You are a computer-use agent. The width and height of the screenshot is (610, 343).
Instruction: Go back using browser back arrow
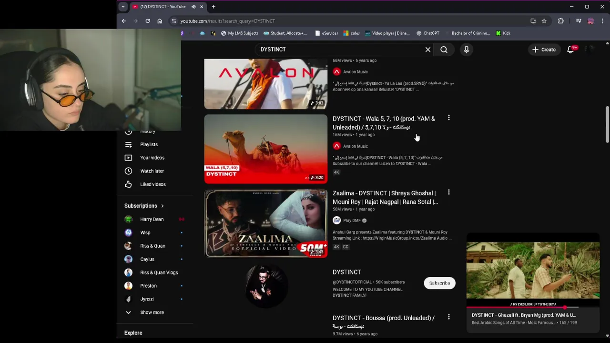[x=123, y=21]
